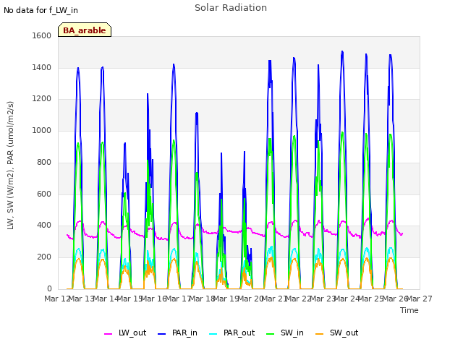
Task: Click the BA_arable site label
Action: (85, 30)
